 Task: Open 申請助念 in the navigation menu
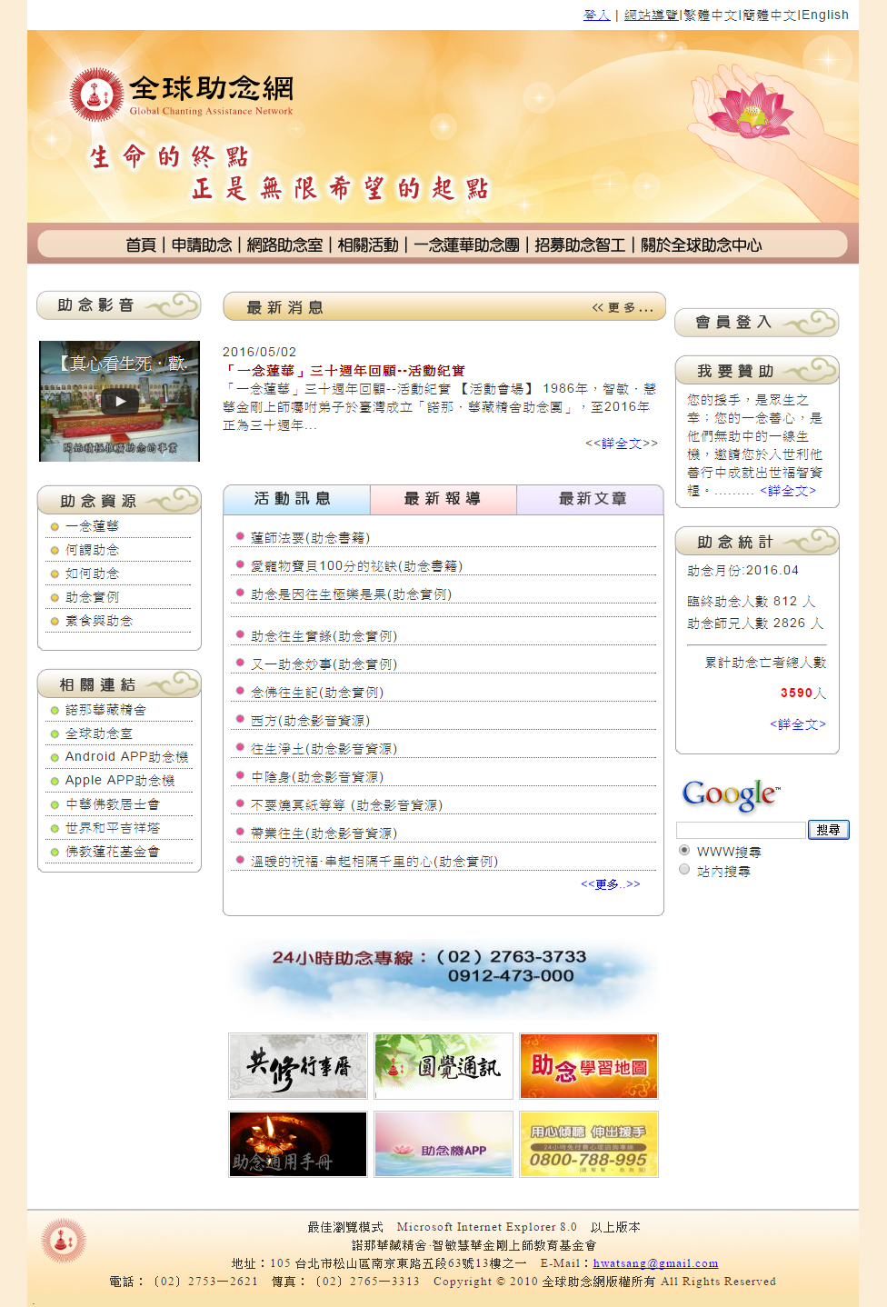point(202,245)
